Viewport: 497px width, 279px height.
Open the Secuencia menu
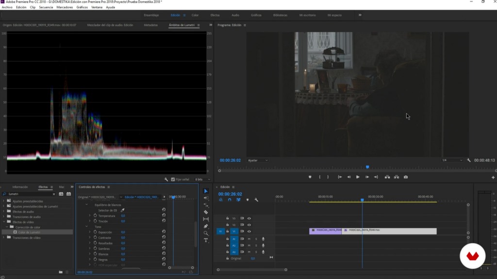pos(46,7)
